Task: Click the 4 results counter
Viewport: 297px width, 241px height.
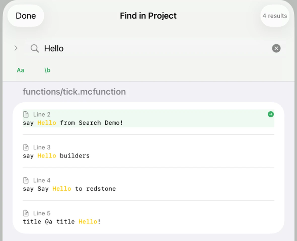Action: pos(275,16)
